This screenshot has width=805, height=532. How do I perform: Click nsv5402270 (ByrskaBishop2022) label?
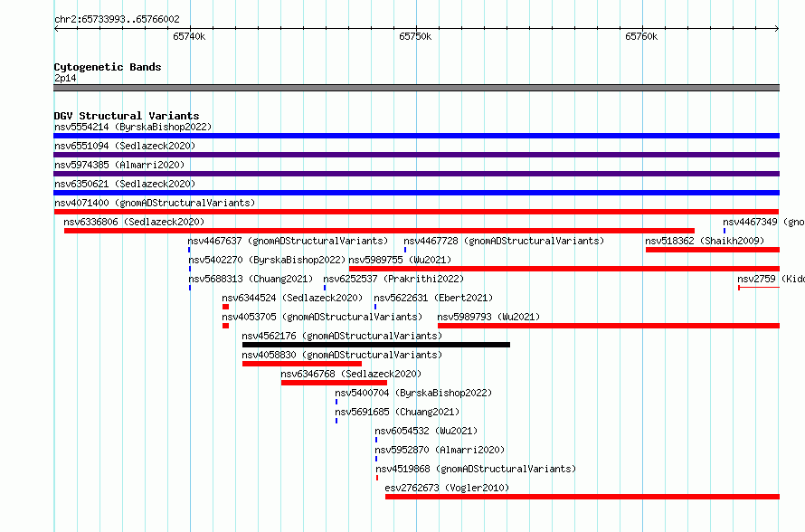tap(267, 260)
